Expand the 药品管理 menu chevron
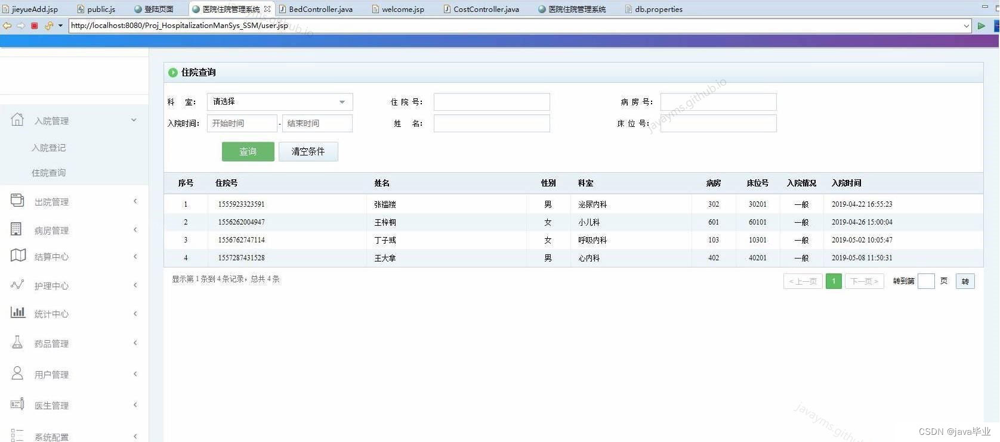Image resolution: width=1000 pixels, height=442 pixels. coord(135,343)
